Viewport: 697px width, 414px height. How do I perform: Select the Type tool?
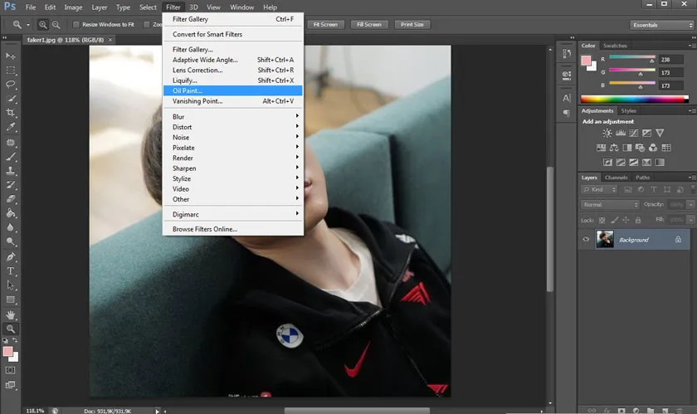pyautogui.click(x=11, y=271)
